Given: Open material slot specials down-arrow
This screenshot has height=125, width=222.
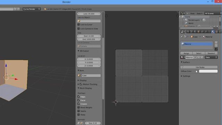Looking at the screenshot, I should [x=216, y=49].
